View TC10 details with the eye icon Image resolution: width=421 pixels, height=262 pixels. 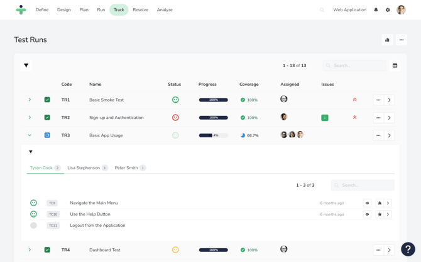pos(368,214)
